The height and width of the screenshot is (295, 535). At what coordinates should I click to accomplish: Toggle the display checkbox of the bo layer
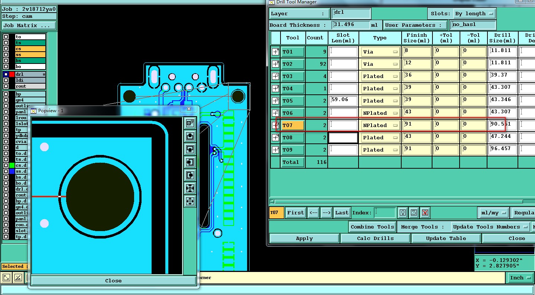coord(6,67)
